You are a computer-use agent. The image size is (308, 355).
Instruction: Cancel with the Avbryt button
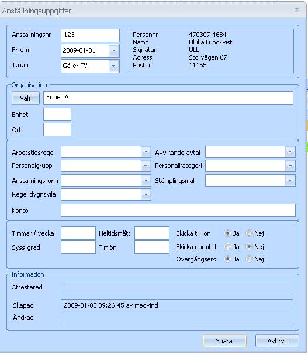277,341
